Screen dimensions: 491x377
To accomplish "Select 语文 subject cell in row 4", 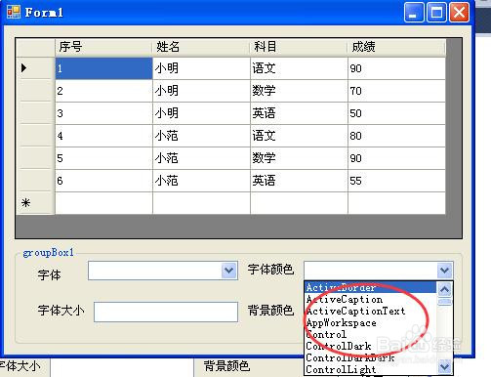I will point(299,136).
